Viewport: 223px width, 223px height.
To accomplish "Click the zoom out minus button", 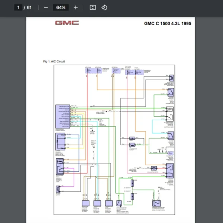I will click(46, 7).
